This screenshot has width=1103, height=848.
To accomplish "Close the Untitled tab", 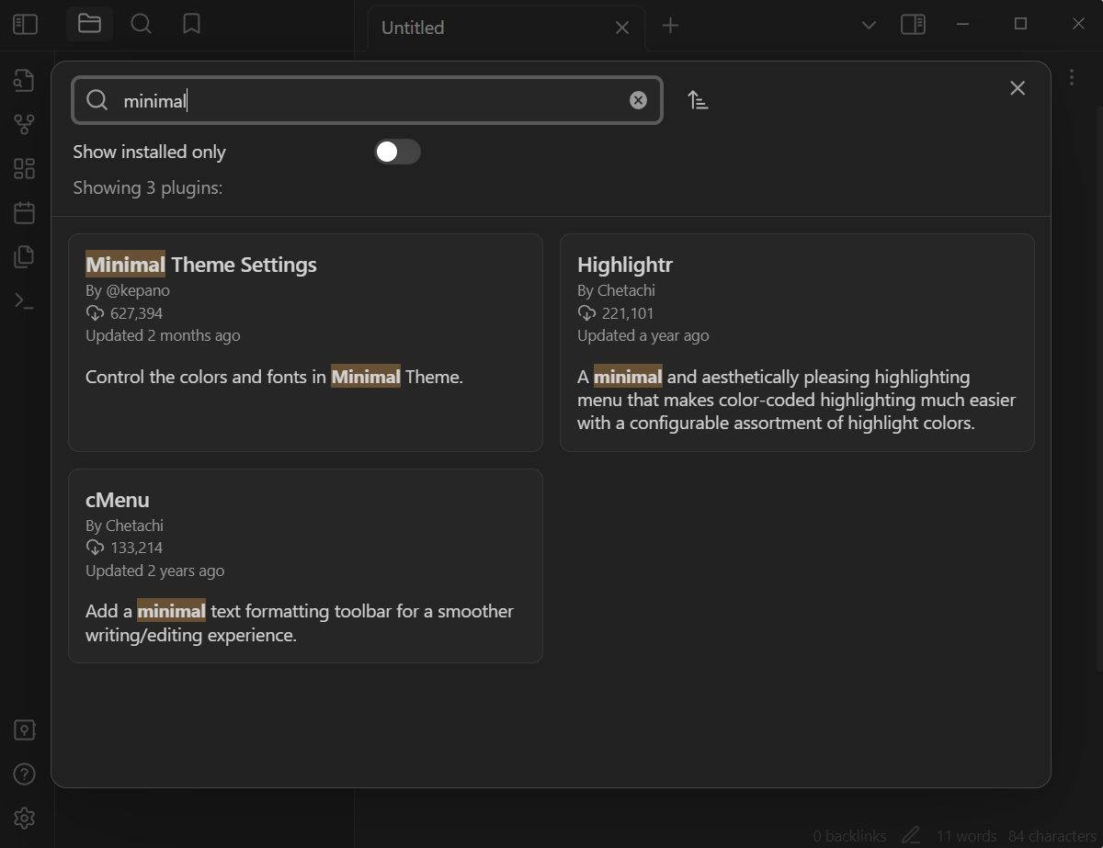I will [622, 28].
